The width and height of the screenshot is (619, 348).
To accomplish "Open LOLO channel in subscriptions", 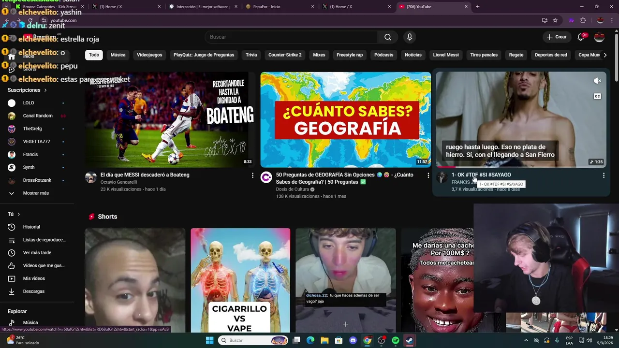I will click(37, 103).
